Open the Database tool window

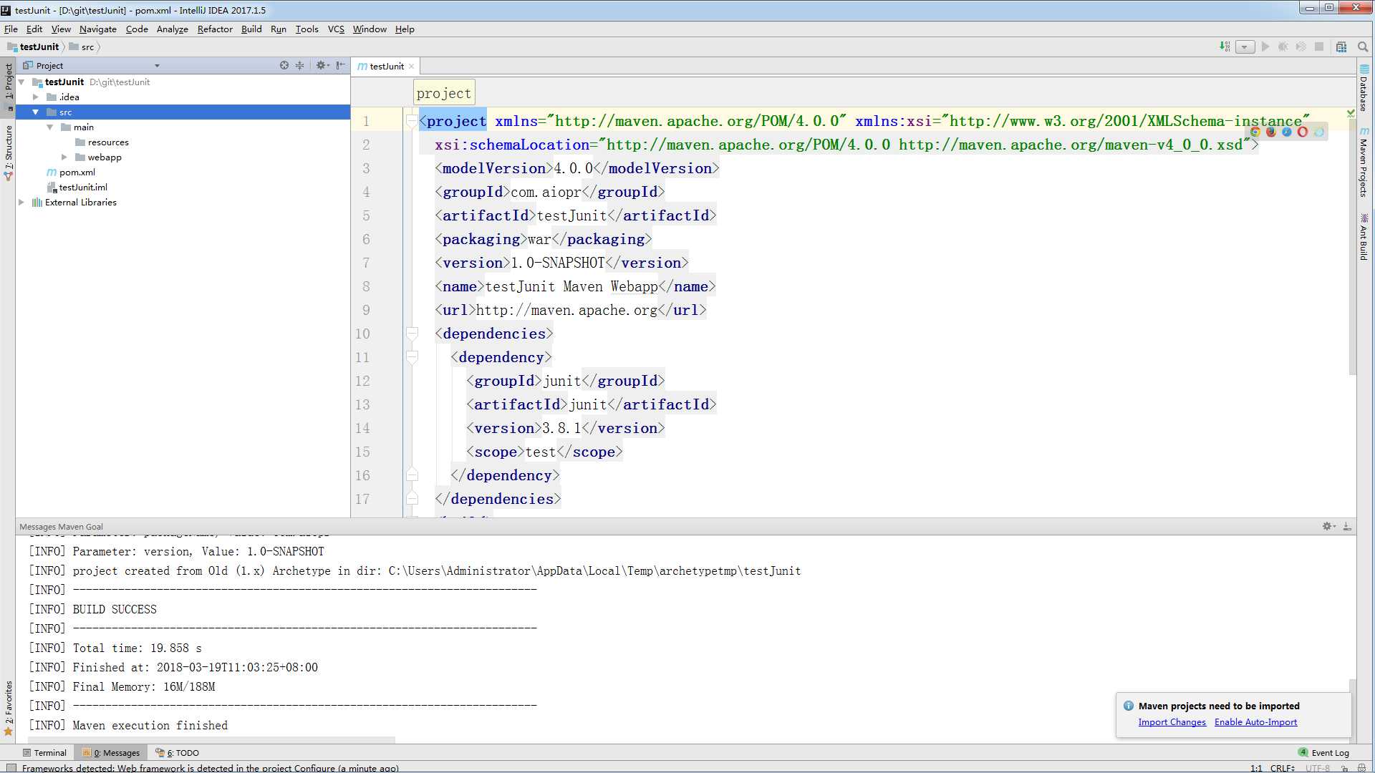1364,88
